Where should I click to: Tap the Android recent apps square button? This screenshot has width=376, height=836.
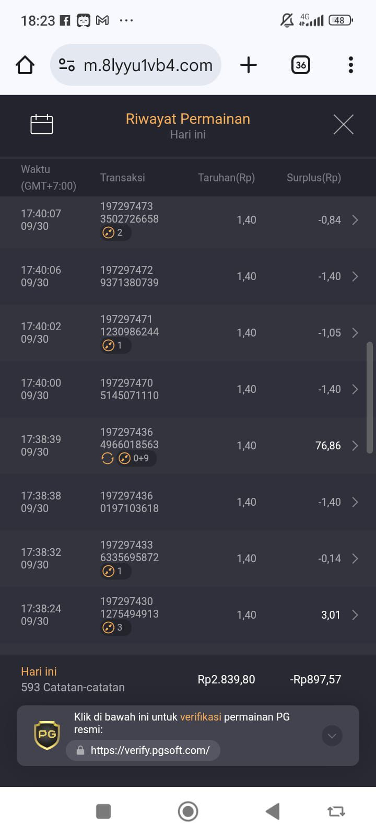103,811
